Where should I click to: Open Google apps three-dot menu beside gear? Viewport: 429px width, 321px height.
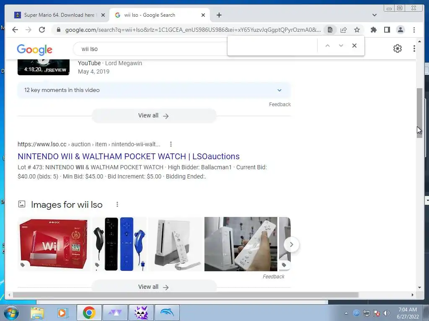(x=414, y=48)
